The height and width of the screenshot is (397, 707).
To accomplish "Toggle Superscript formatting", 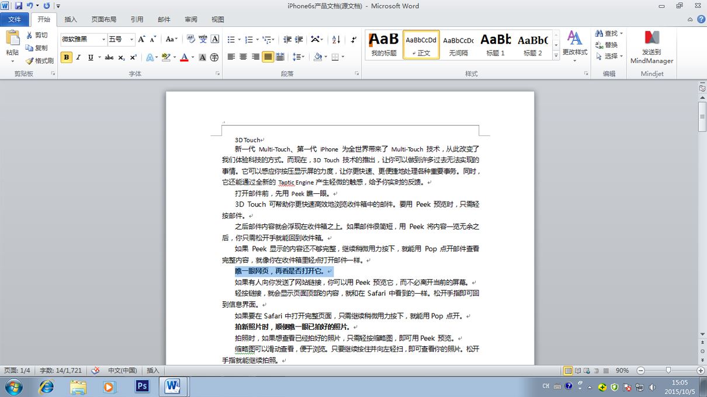I will (x=133, y=57).
